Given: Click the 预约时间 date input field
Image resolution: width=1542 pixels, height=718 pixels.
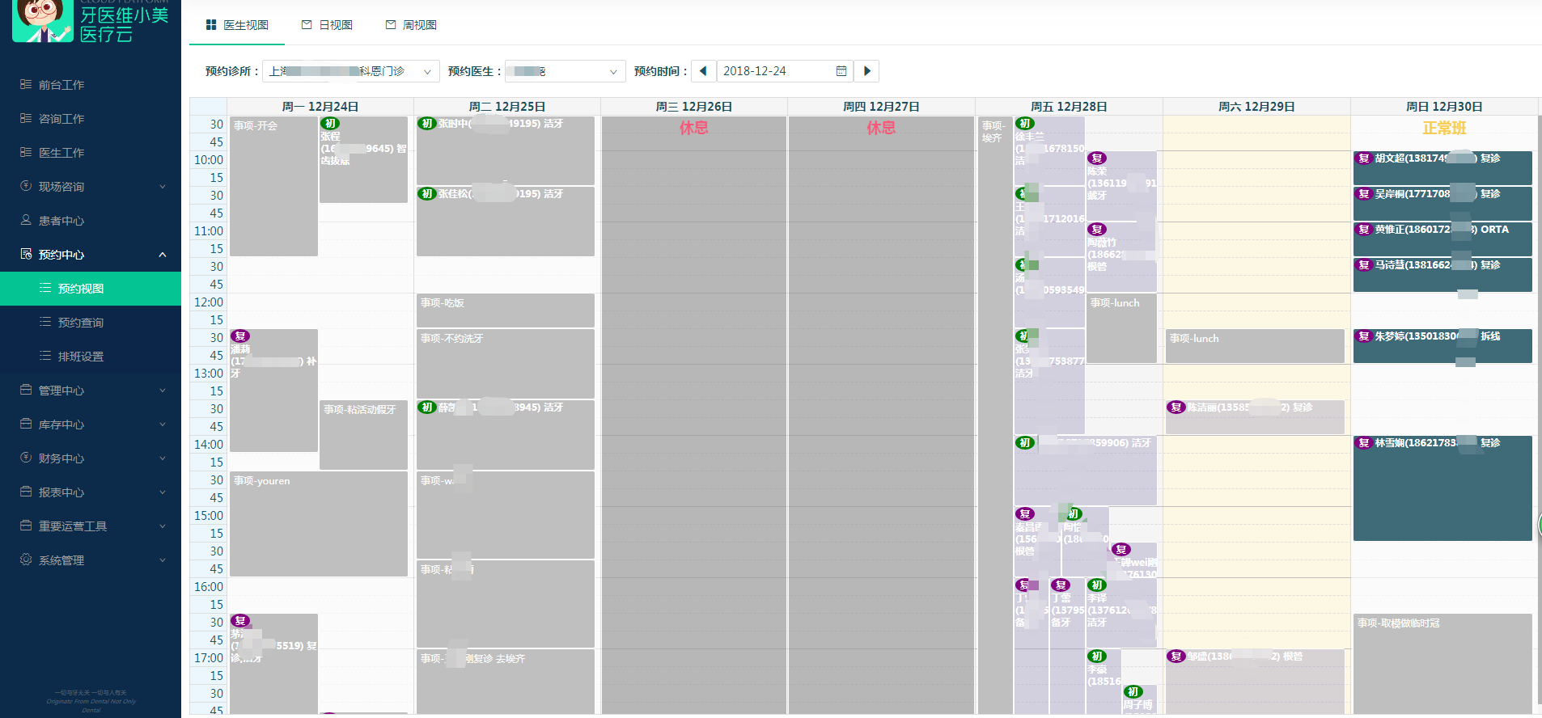Looking at the screenshot, I should (785, 71).
